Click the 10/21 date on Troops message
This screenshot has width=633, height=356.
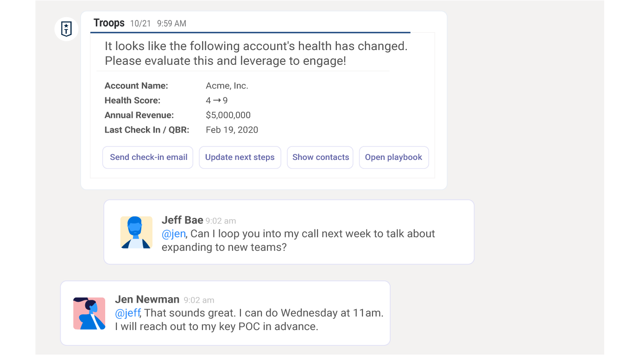pos(140,24)
